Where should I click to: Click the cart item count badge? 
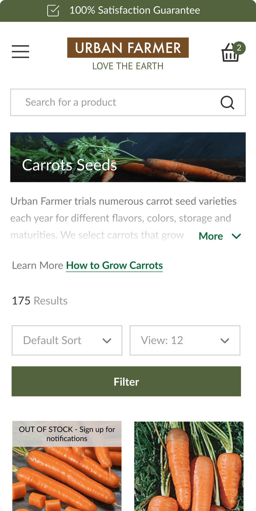tap(239, 48)
